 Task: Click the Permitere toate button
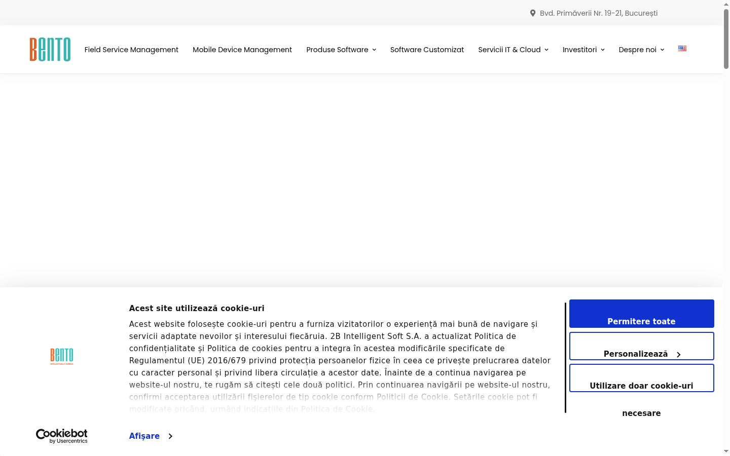642,314
